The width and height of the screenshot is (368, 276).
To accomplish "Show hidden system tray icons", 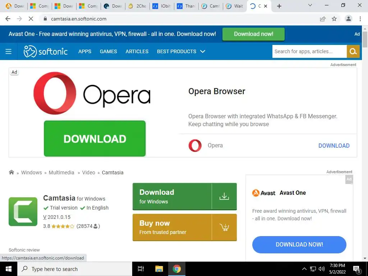I will pos(304,269).
